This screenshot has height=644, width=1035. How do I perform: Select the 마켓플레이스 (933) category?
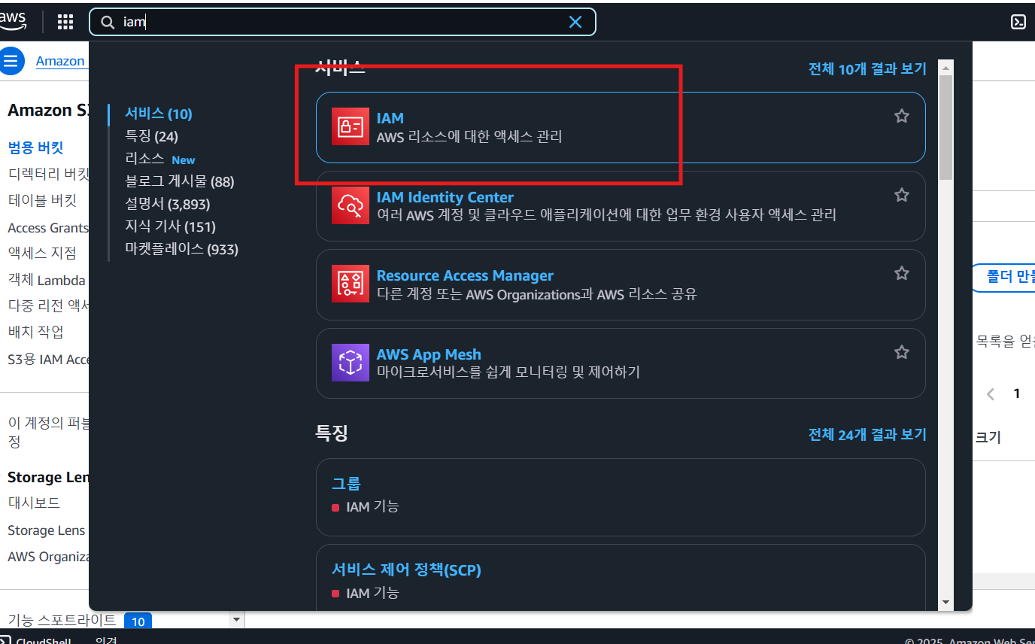pyautogui.click(x=181, y=249)
